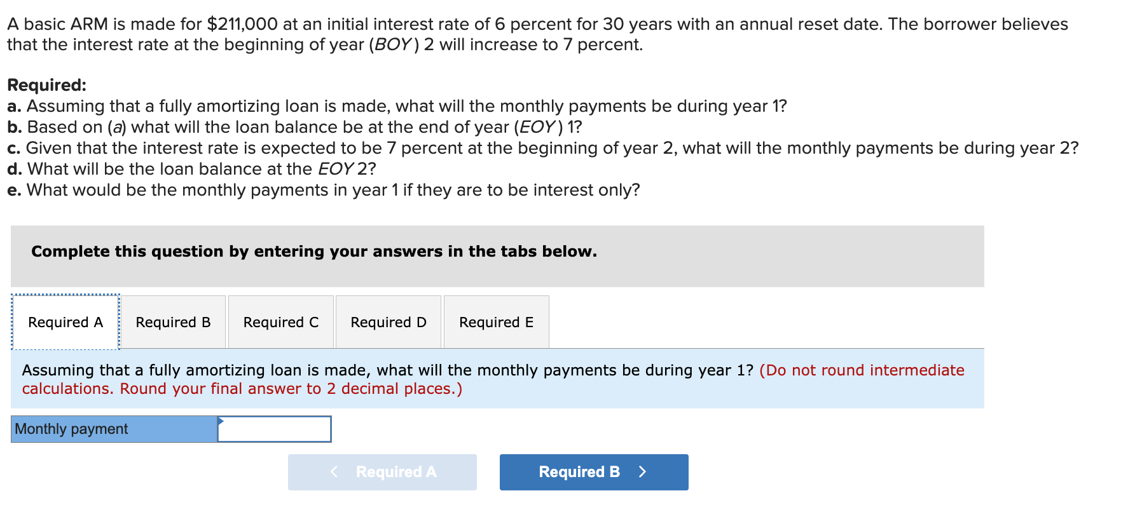Click the Monthly payment input field
The image size is (1128, 519).
pos(273,429)
